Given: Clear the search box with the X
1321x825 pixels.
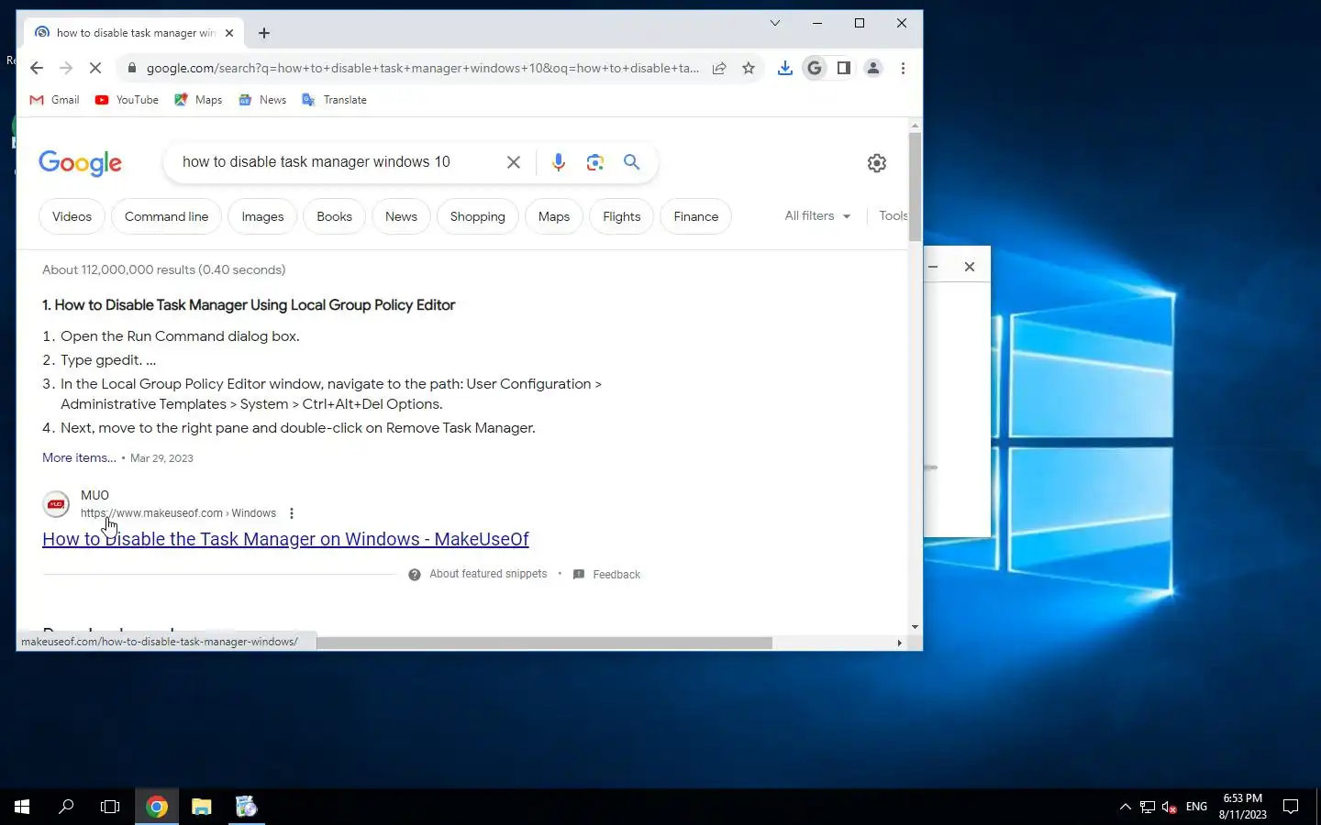Looking at the screenshot, I should coord(514,162).
